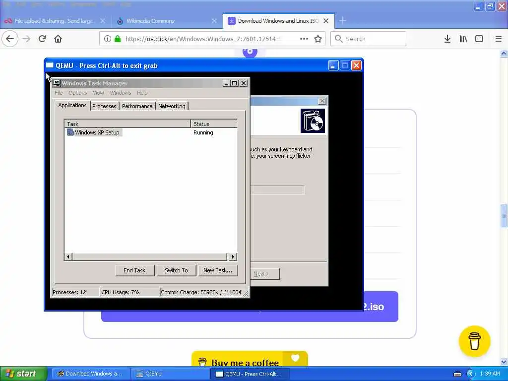Go back with the Firefox back arrow
Image resolution: width=508 pixels, height=381 pixels.
pyautogui.click(x=10, y=39)
